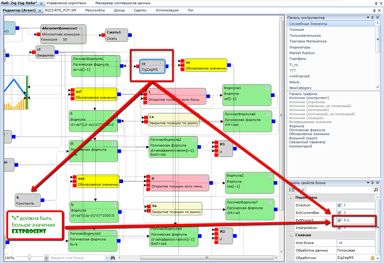The width and height of the screenshot is (384, 263).
Task: Click blue output port of И2 block
Action: coord(235,236)
